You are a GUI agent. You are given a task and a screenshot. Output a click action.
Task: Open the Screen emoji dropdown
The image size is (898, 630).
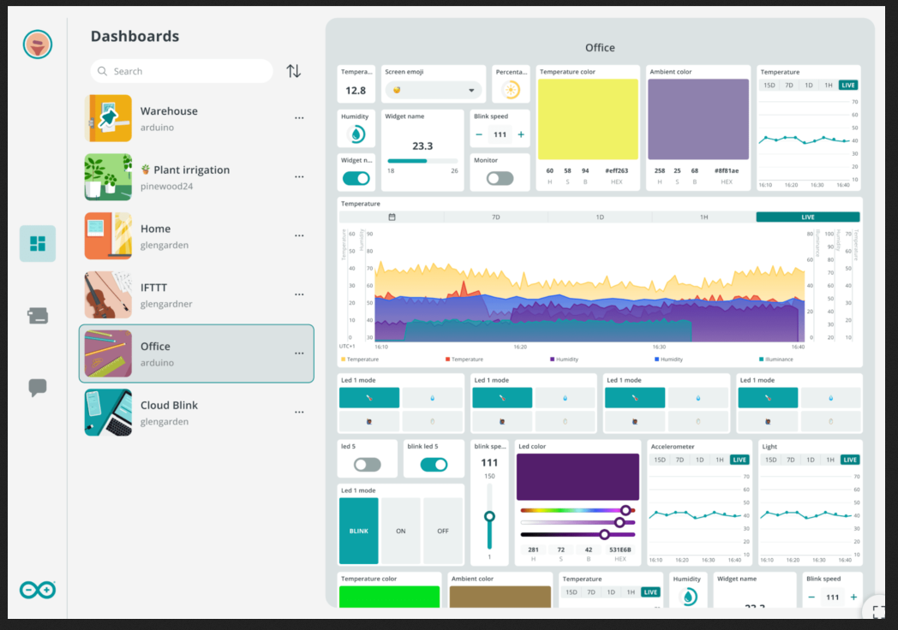(434, 90)
